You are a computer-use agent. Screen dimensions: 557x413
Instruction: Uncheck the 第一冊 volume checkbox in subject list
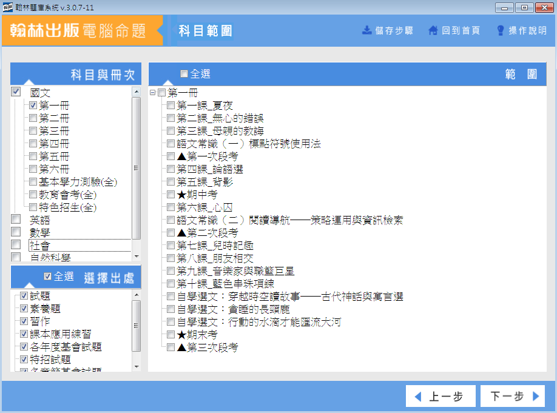33,105
